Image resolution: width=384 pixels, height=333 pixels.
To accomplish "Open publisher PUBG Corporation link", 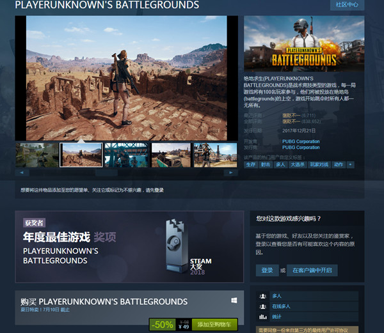I will pyautogui.click(x=301, y=148).
